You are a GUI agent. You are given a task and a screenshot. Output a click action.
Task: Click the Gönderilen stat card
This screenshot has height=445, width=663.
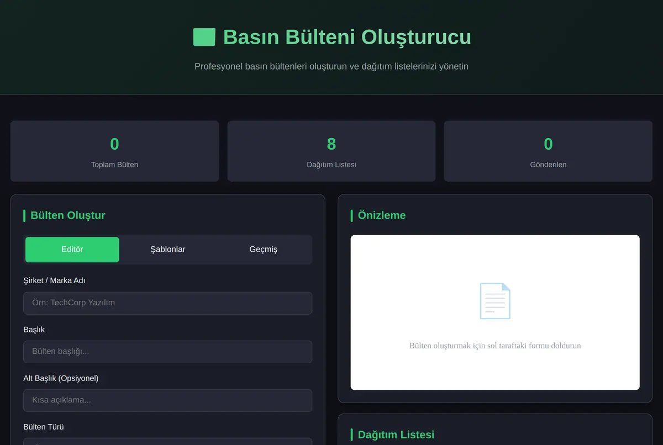[x=548, y=151]
